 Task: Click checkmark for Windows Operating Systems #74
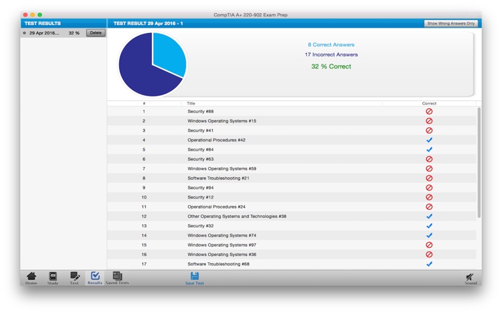(429, 235)
